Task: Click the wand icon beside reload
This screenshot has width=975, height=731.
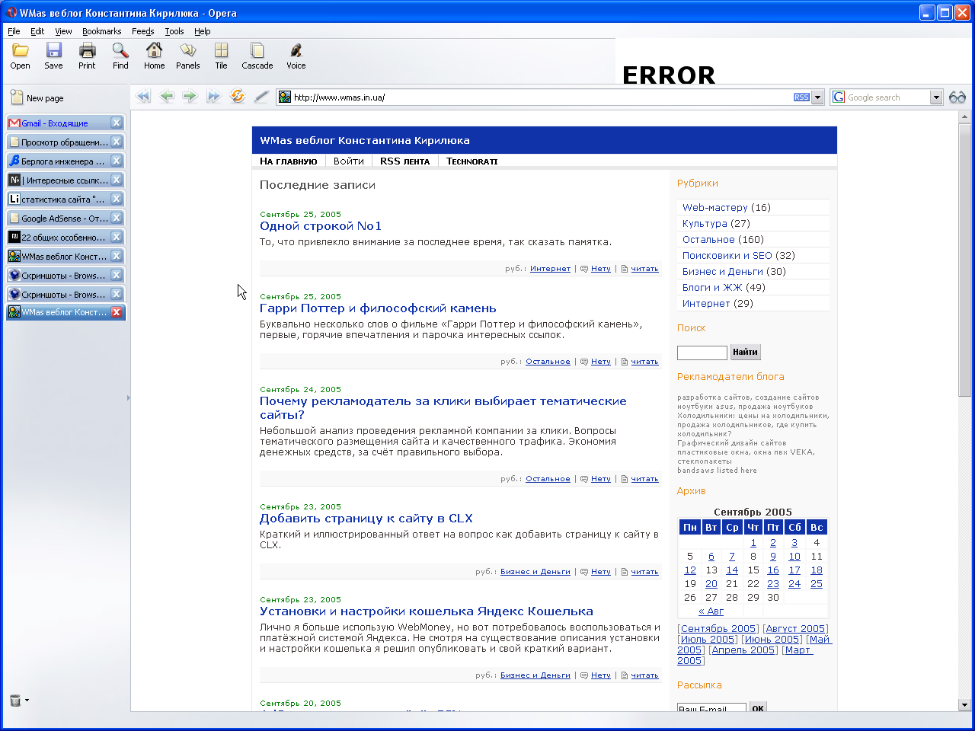Action: (261, 97)
